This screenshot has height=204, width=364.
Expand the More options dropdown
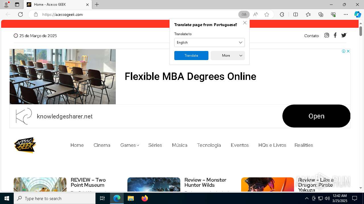point(228,56)
